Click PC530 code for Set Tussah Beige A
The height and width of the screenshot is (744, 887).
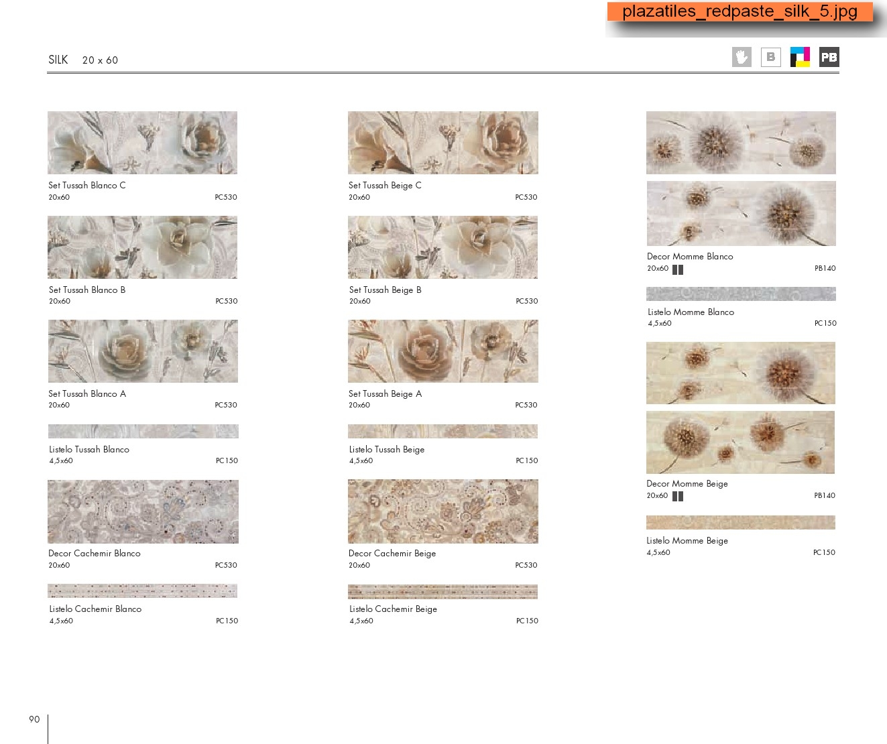tap(526, 406)
